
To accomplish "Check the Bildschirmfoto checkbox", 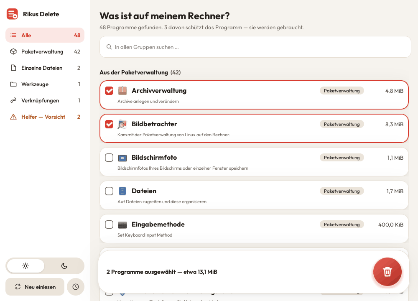I will [x=109, y=158].
